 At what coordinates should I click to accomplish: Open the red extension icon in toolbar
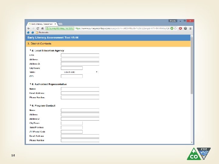180,29
